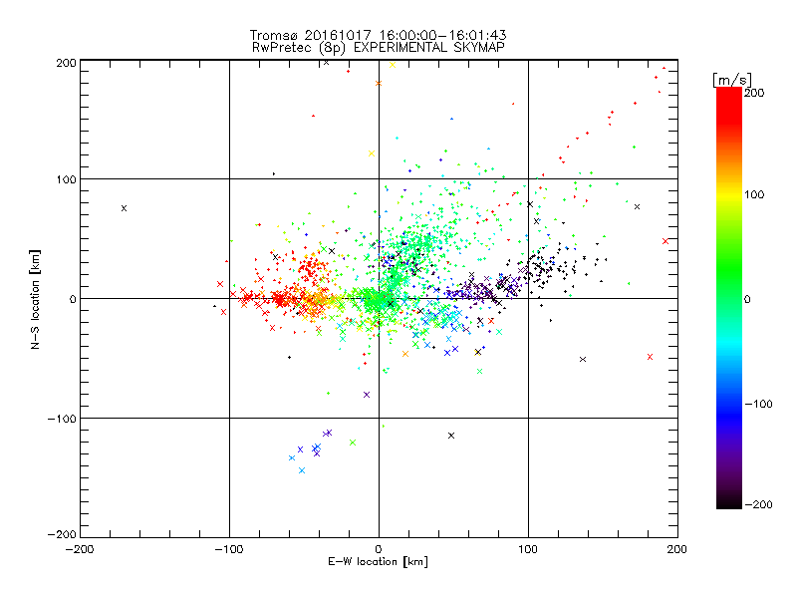
Task: Click the x-axis '-100' tick label
Action: click(229, 549)
